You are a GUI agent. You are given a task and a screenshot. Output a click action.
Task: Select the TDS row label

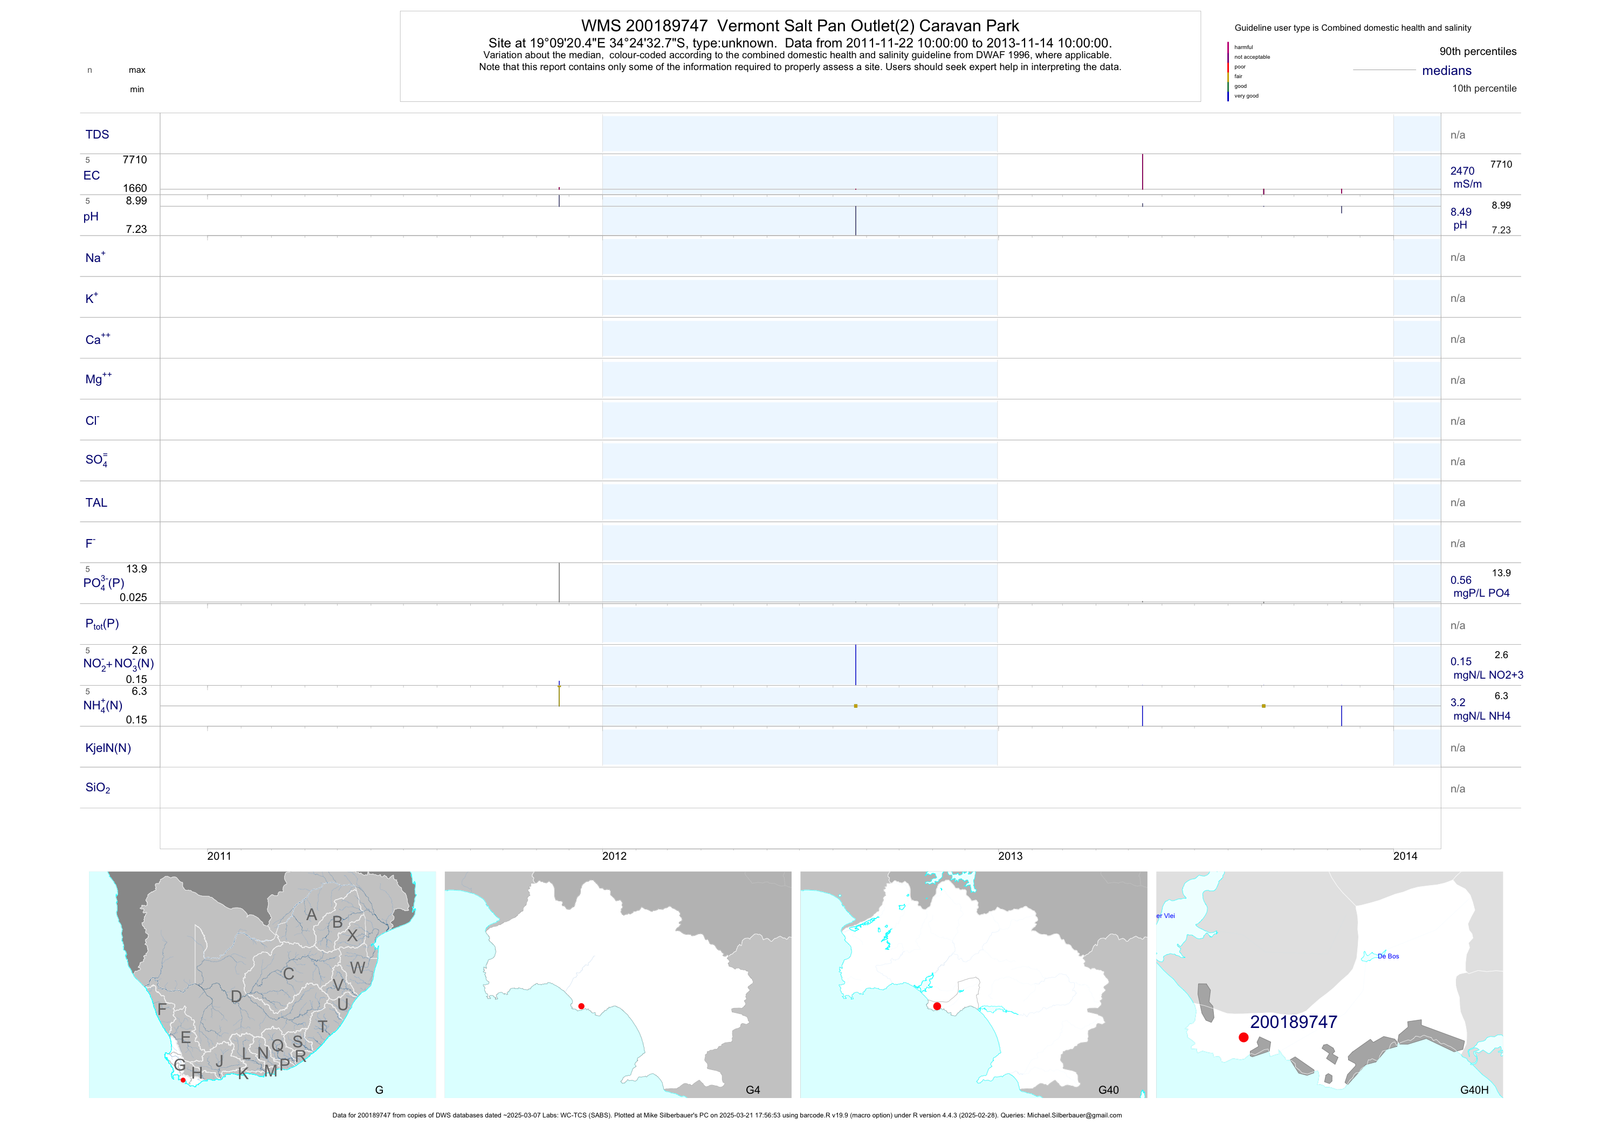coord(97,135)
